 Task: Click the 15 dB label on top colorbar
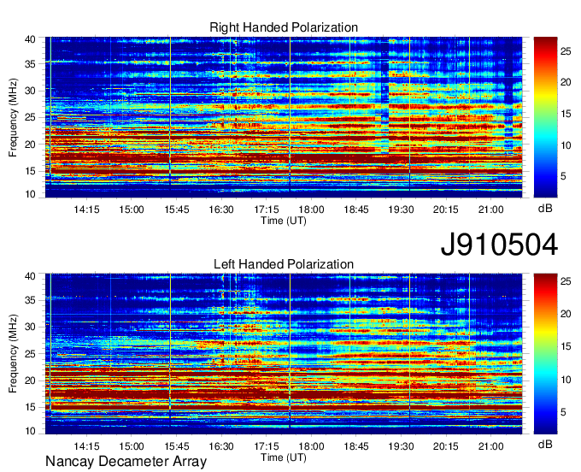566,114
